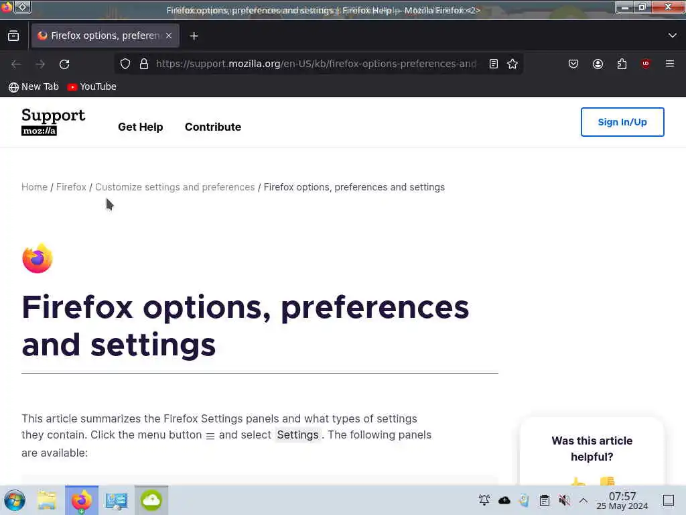Go to Mozilla Support home via logo

pyautogui.click(x=54, y=122)
